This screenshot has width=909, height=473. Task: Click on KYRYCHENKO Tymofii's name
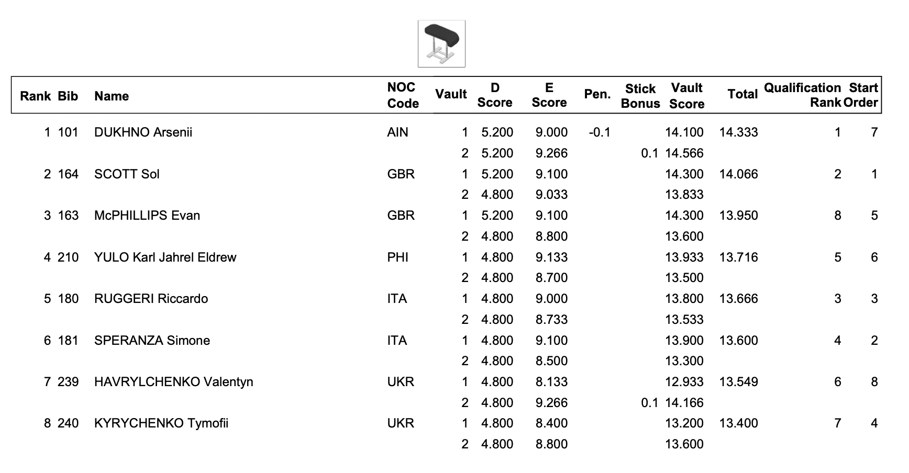click(161, 423)
